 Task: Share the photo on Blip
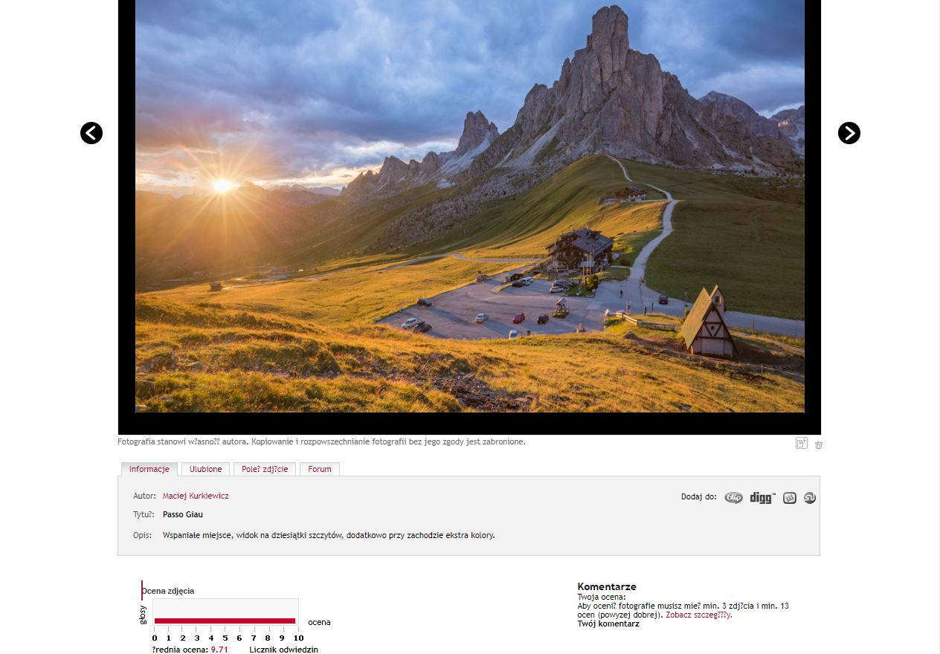pos(733,498)
